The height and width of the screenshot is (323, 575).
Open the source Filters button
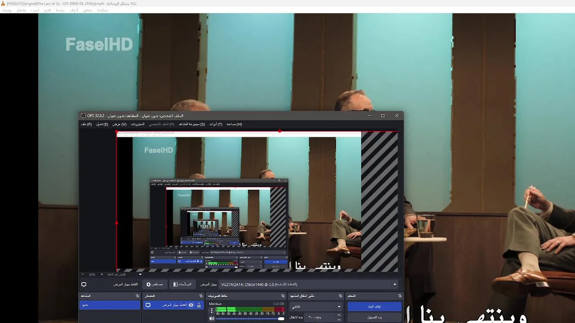click(182, 284)
